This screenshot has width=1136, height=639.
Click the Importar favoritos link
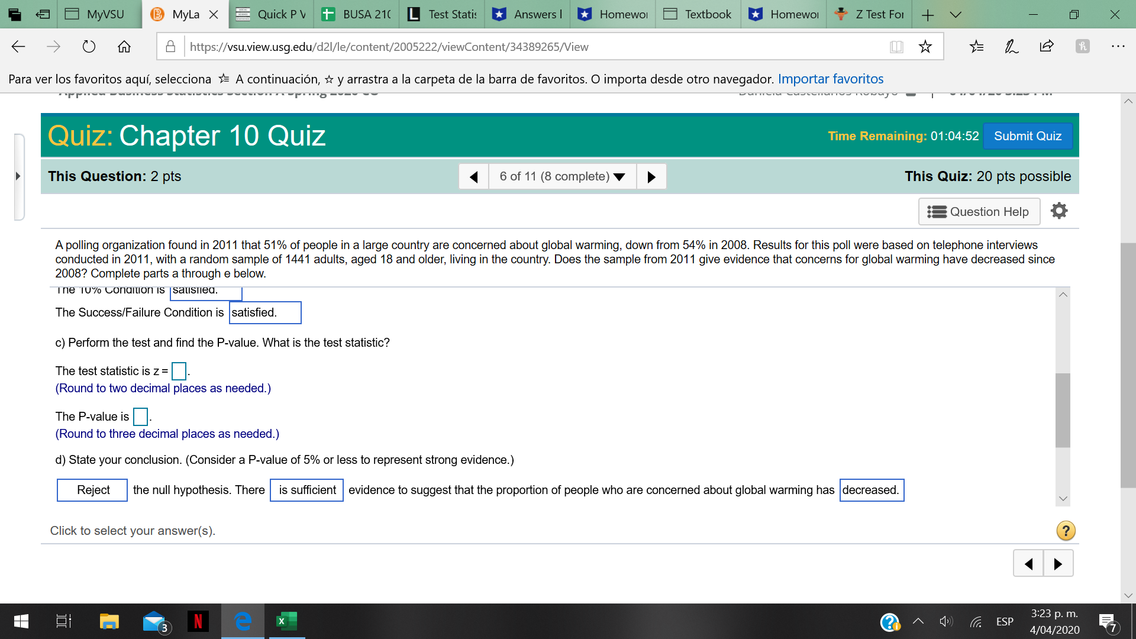[830, 79]
